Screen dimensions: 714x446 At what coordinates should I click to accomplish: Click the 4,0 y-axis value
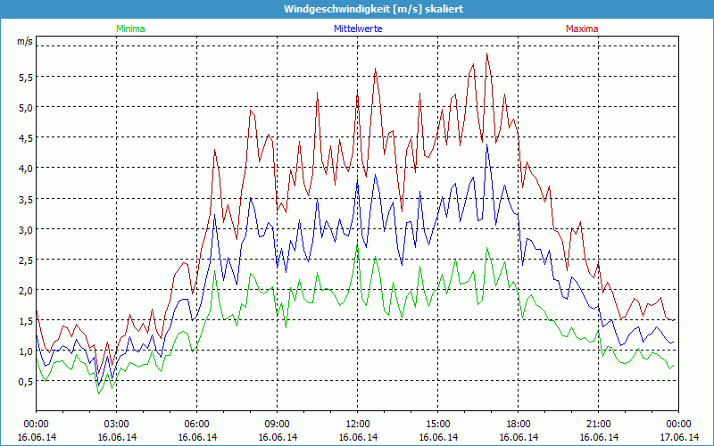point(26,169)
